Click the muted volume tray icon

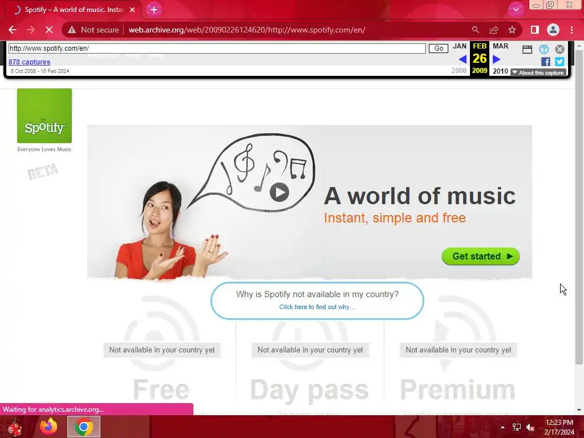tap(530, 427)
